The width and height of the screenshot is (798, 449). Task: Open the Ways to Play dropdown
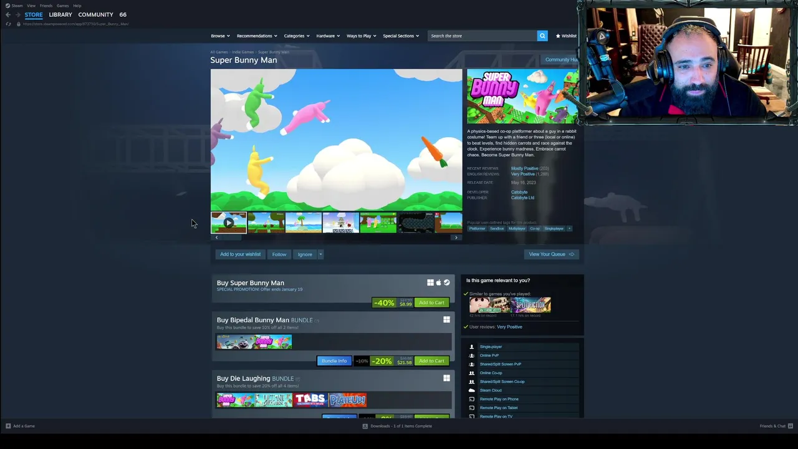[361, 36]
